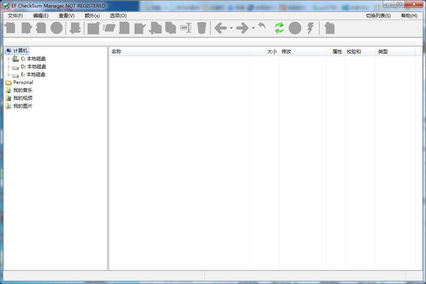Click the rename icon with text cursor
Viewport: 426px width, 284px height.
187,28
